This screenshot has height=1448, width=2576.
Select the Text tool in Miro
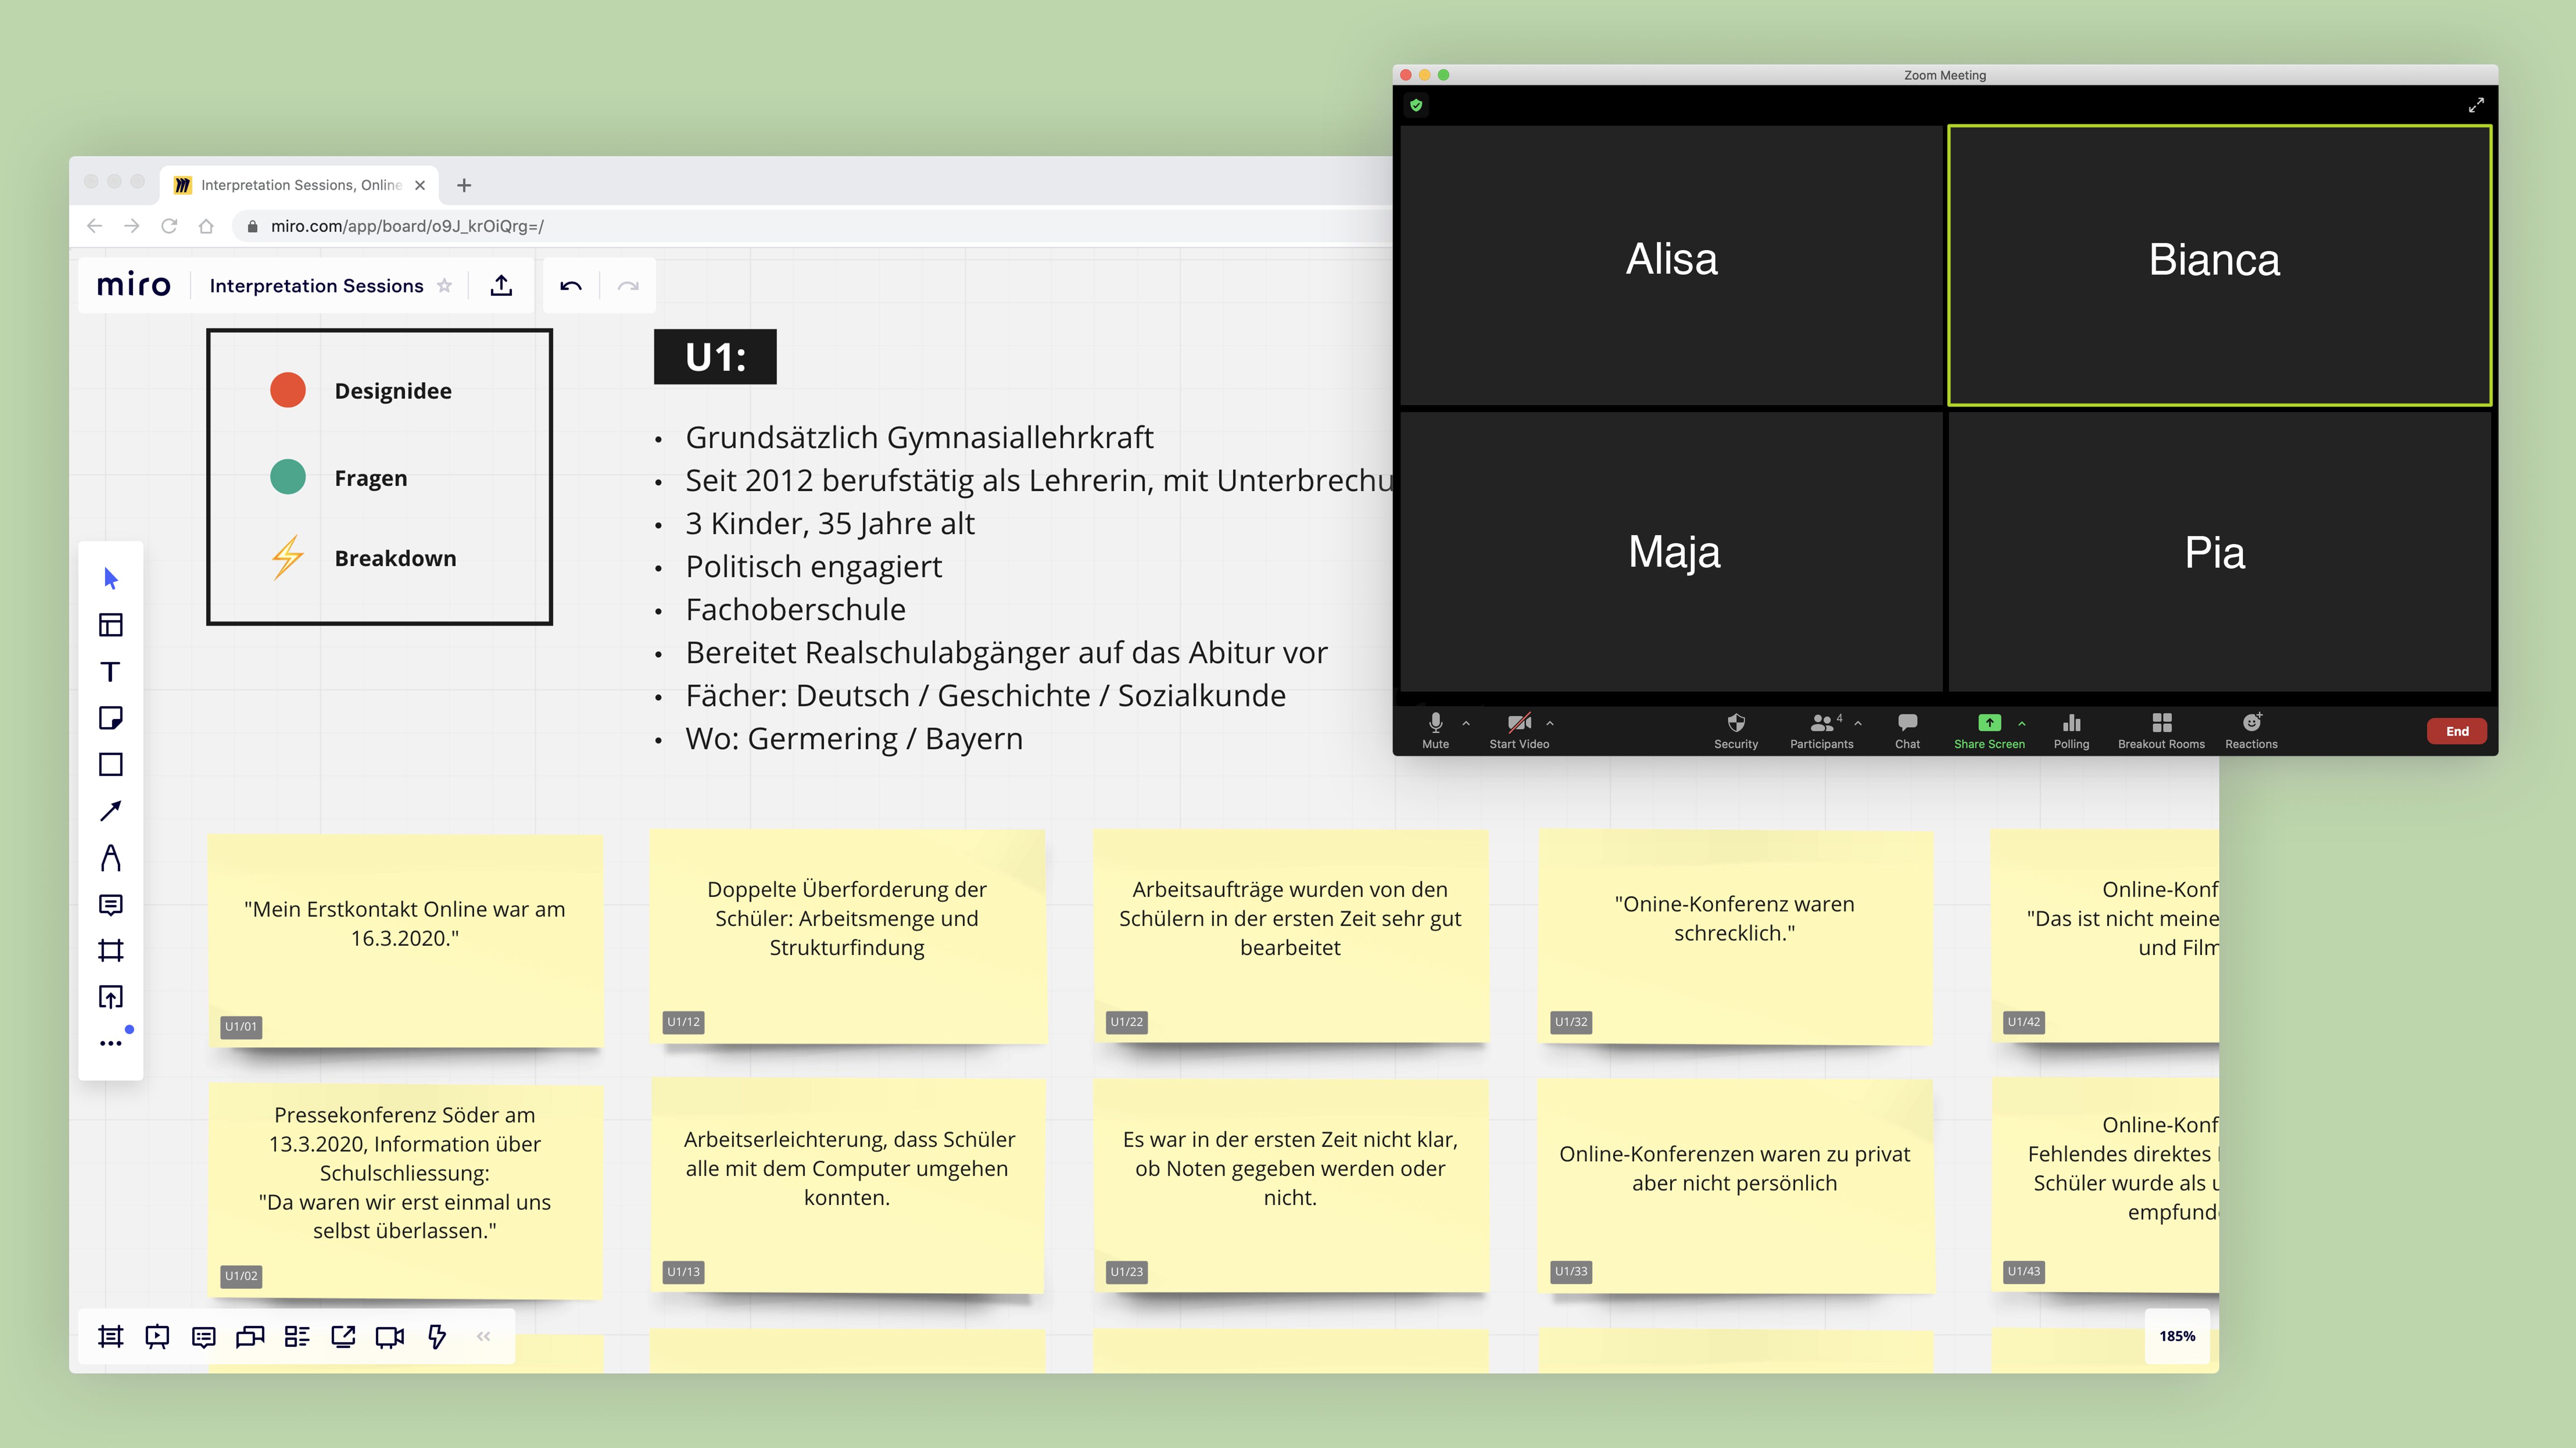point(111,671)
